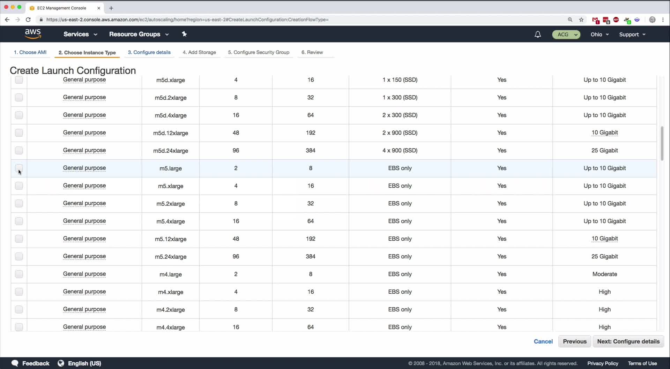Open a new browser tab with plus icon
The image size is (670, 369).
[x=111, y=8]
